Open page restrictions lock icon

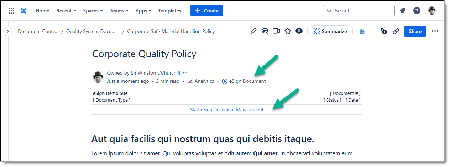click(x=384, y=31)
